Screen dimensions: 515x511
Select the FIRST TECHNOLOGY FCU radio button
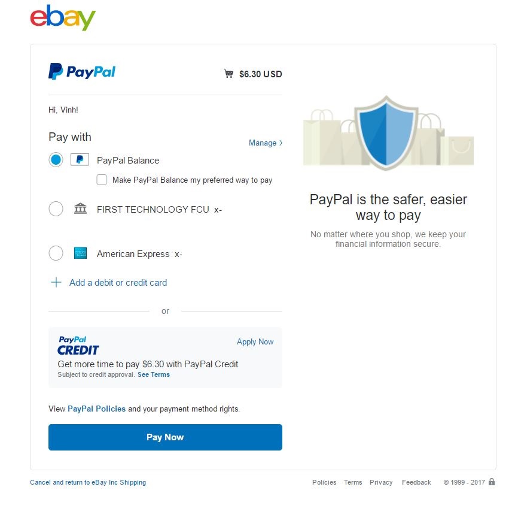[56, 209]
